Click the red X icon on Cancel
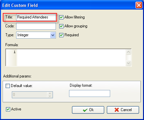The image size is (144, 120). click(x=117, y=110)
